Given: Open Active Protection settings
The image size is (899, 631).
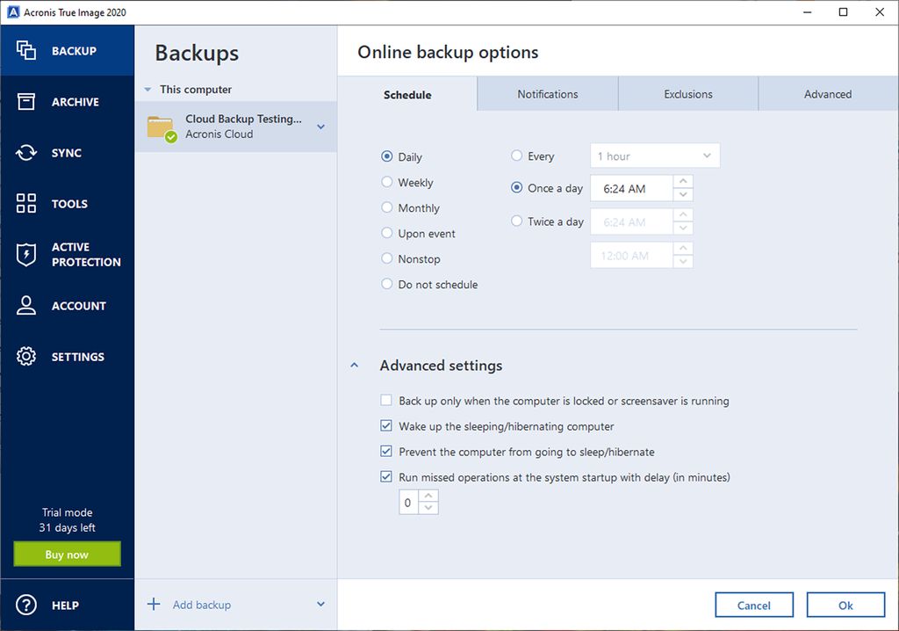Looking at the screenshot, I should pos(67,254).
